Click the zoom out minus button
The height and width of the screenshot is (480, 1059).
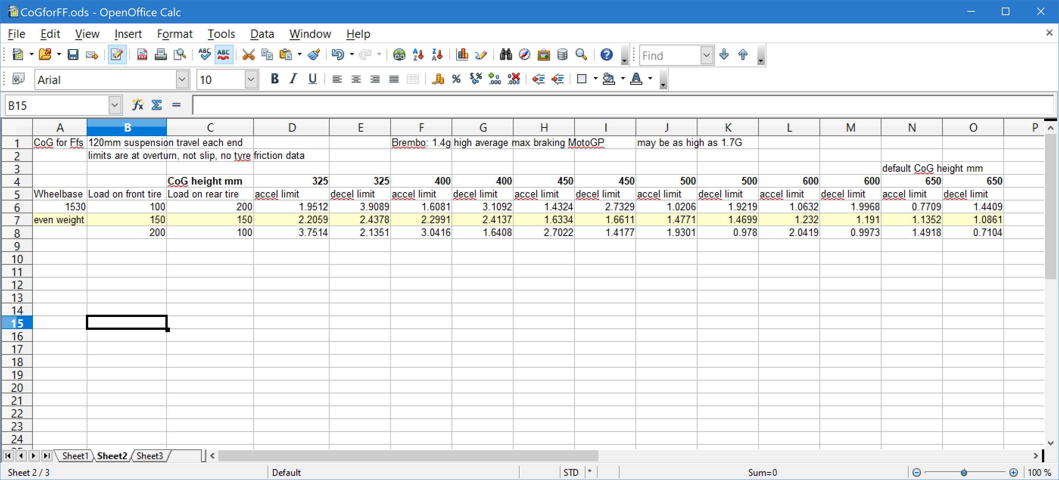point(916,472)
